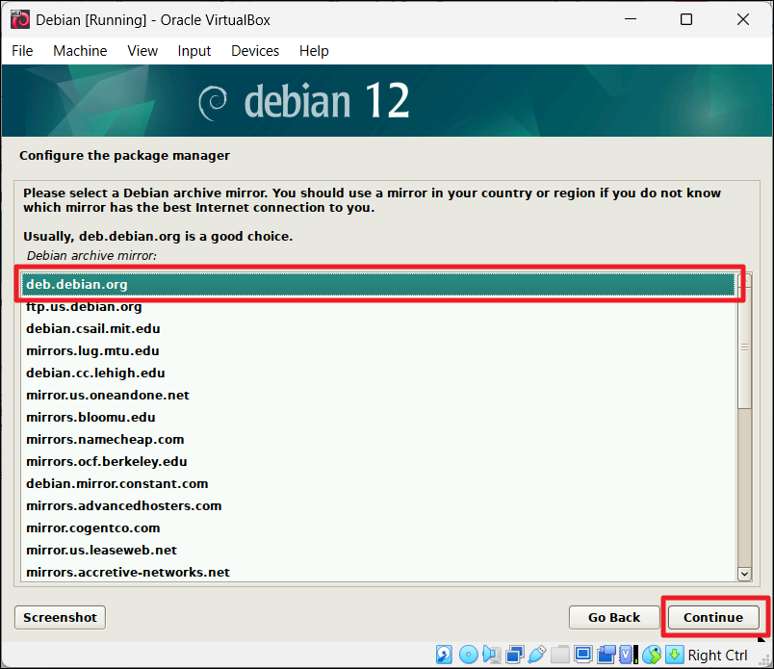Click the audio speaker status icon
The height and width of the screenshot is (669, 774).
click(x=491, y=656)
